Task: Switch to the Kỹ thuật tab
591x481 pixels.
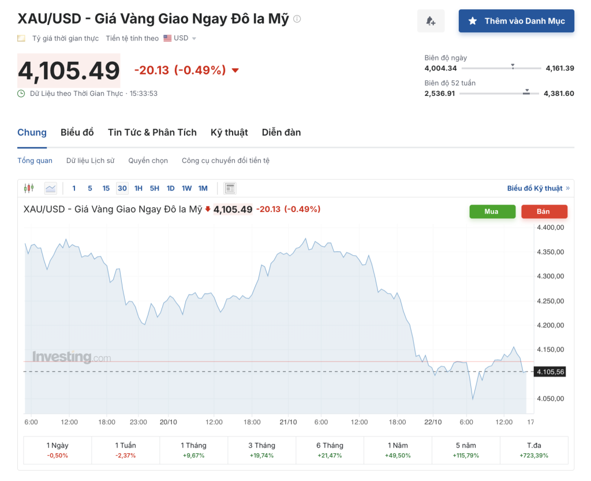Action: [x=229, y=133]
